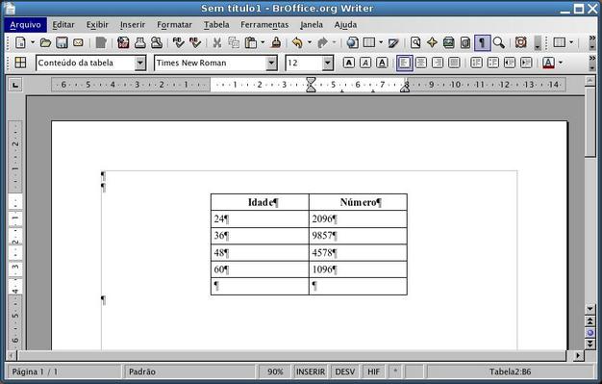The height and width of the screenshot is (384, 602).
Task: Toggle nonprinting characters paragraph mark
Action: pyautogui.click(x=482, y=42)
